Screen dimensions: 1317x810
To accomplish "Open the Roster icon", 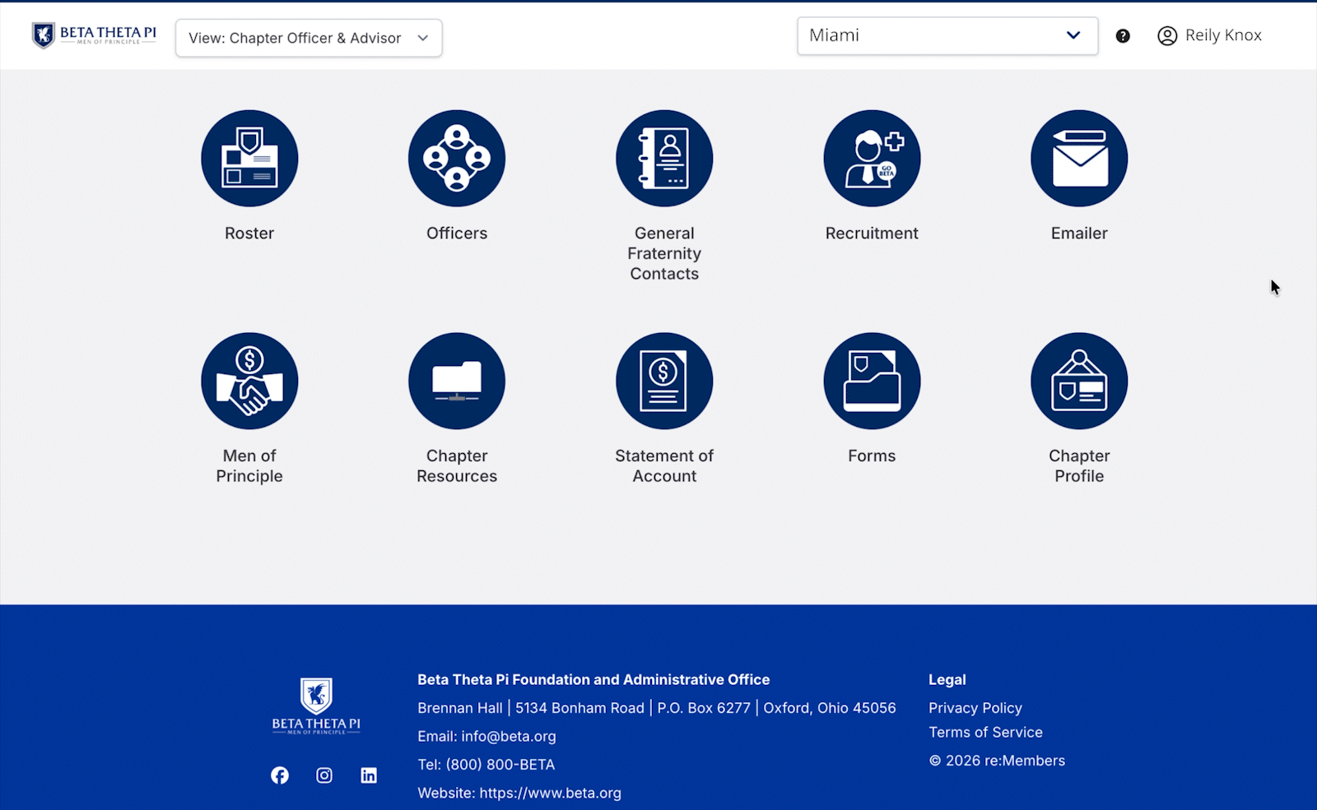I will [249, 159].
